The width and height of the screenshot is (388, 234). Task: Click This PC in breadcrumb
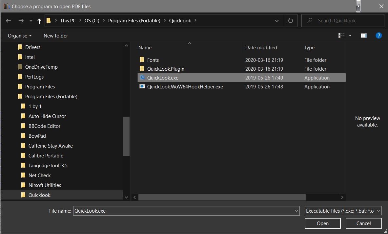click(x=68, y=21)
